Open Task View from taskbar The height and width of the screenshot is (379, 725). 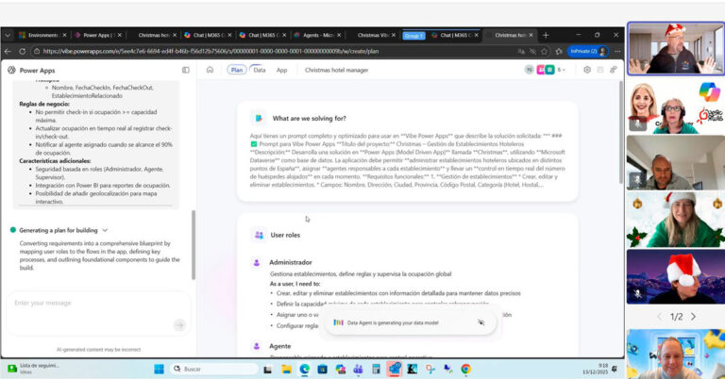pos(268,369)
